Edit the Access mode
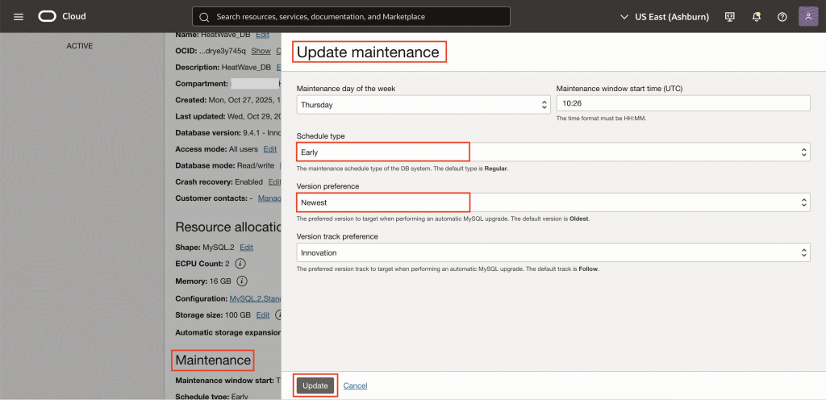826x400 pixels. [x=270, y=149]
